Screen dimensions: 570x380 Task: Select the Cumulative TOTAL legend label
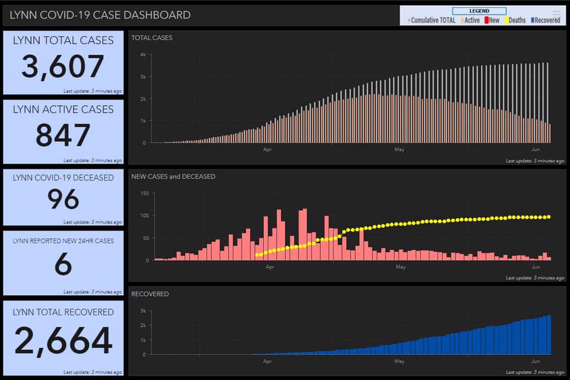pos(433,20)
